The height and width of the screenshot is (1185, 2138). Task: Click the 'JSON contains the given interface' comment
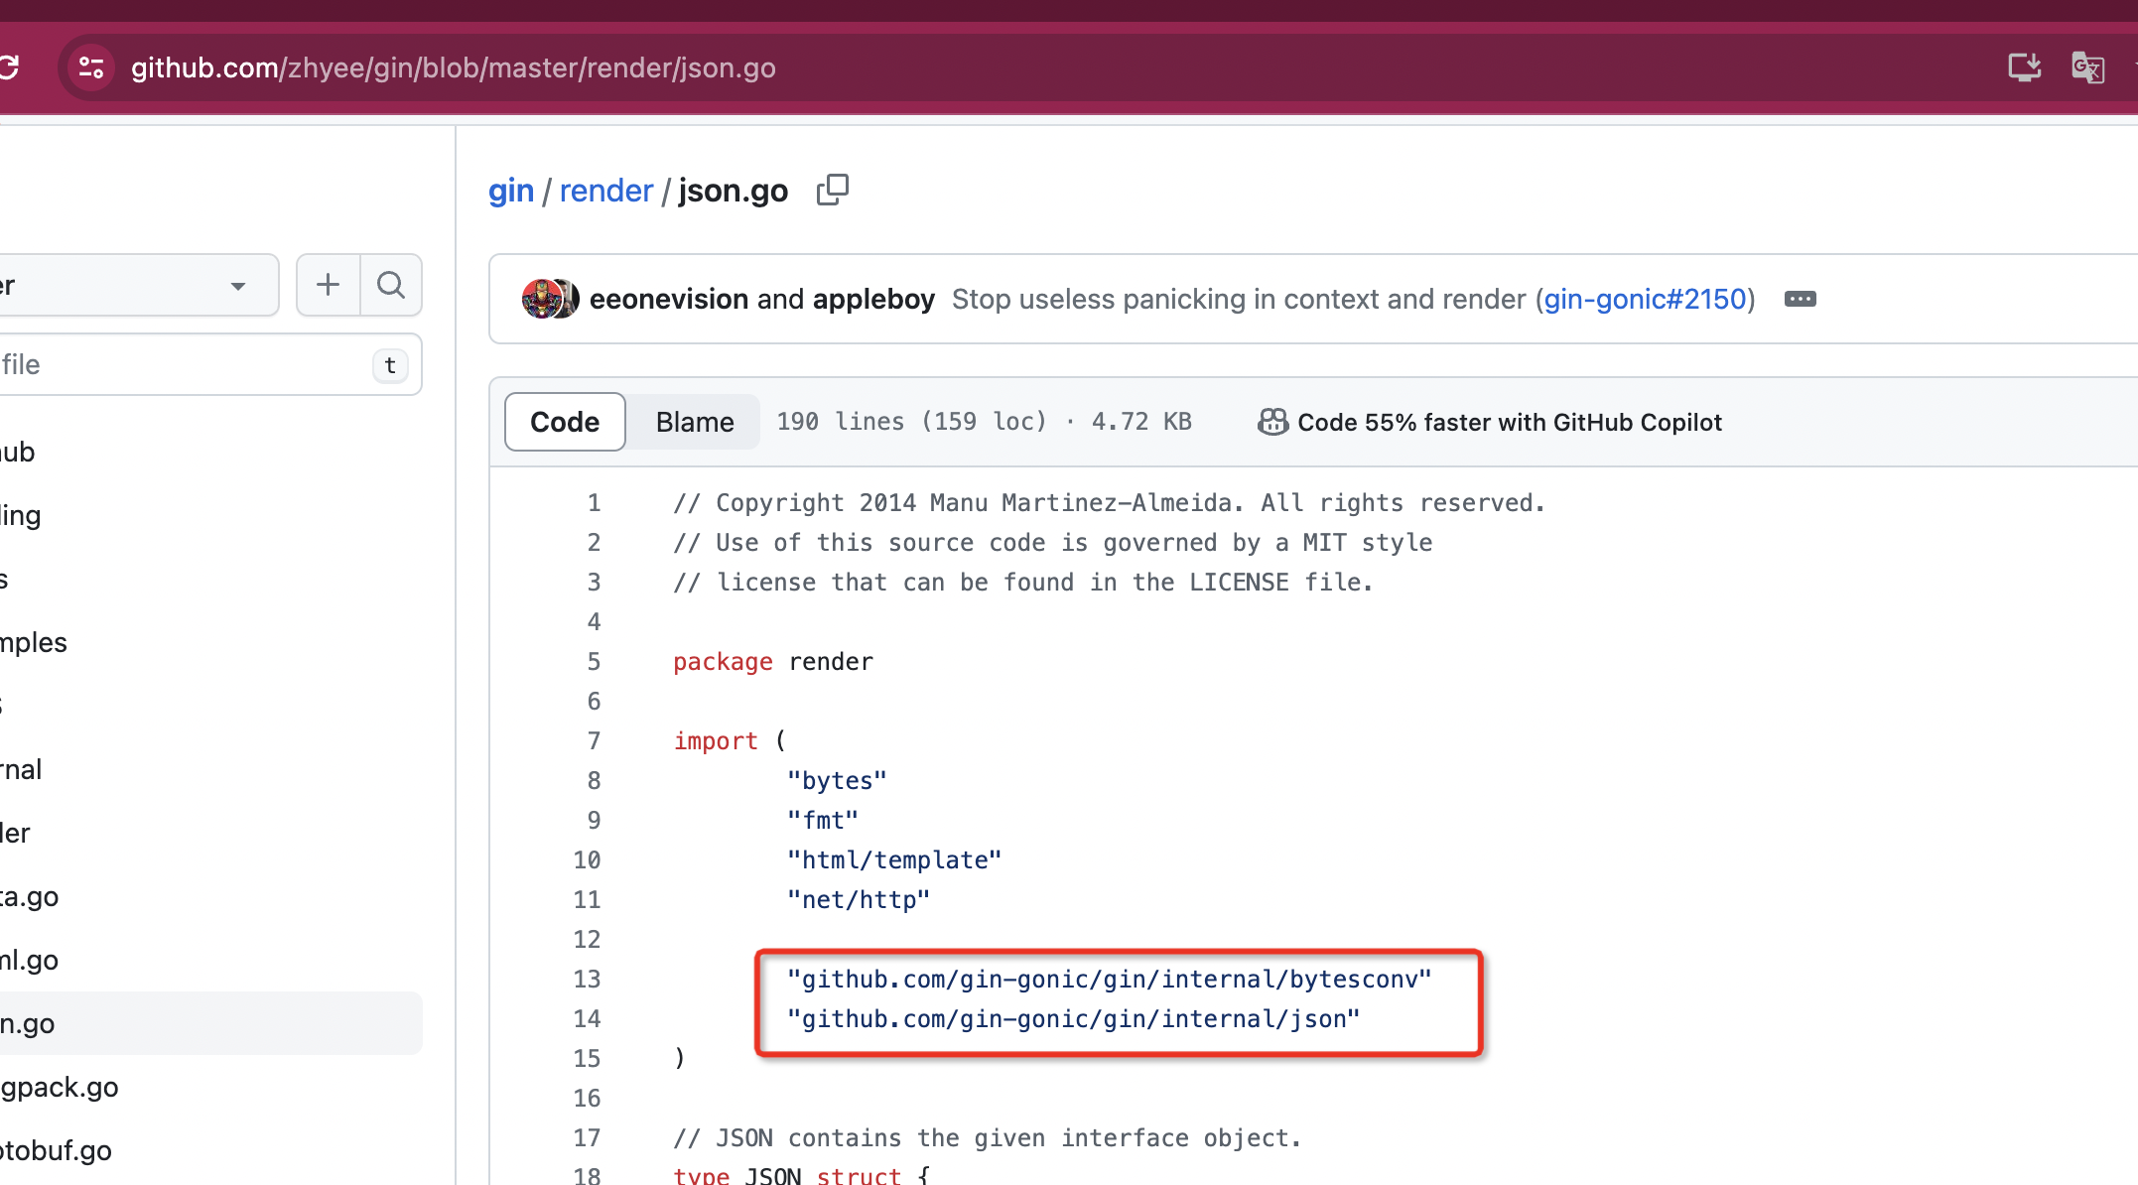(x=988, y=1138)
